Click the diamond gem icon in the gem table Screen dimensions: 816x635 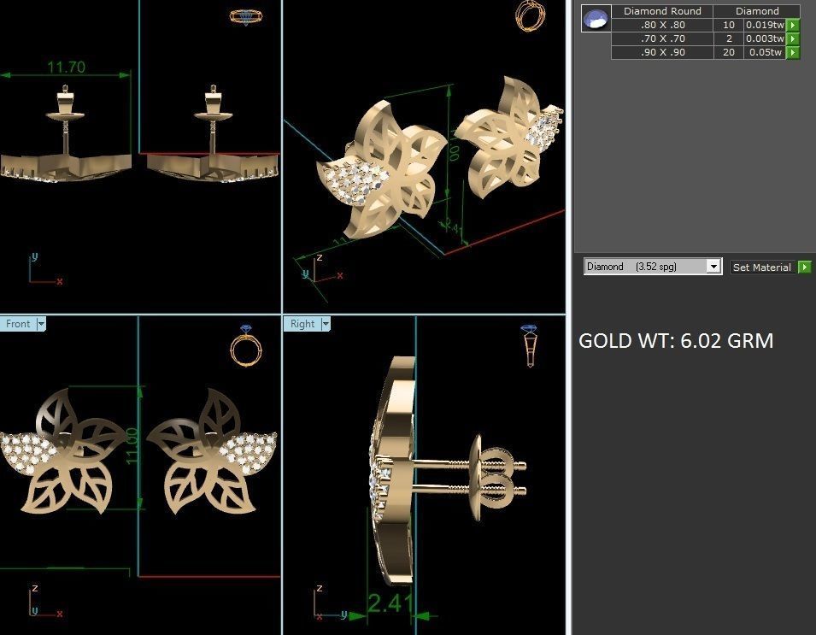[x=596, y=19]
